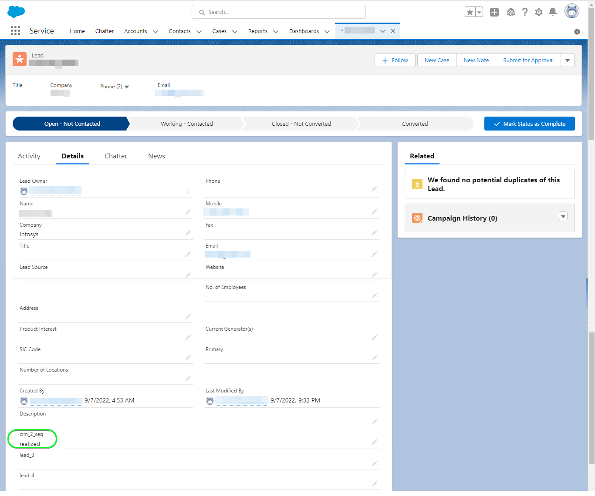The height and width of the screenshot is (496, 595).
Task: Show more actions beside Submit for Approval
Action: [x=568, y=60]
